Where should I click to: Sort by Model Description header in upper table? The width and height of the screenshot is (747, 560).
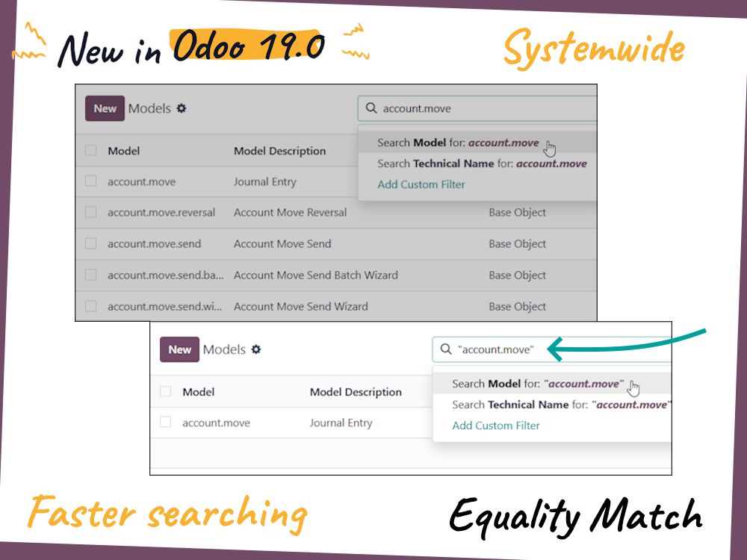[279, 151]
